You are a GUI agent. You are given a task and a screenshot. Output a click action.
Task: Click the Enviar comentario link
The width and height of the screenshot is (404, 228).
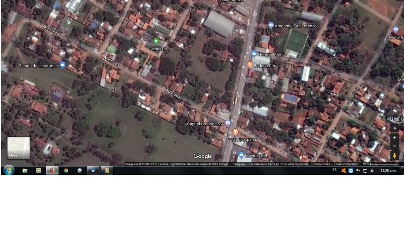[346, 164]
